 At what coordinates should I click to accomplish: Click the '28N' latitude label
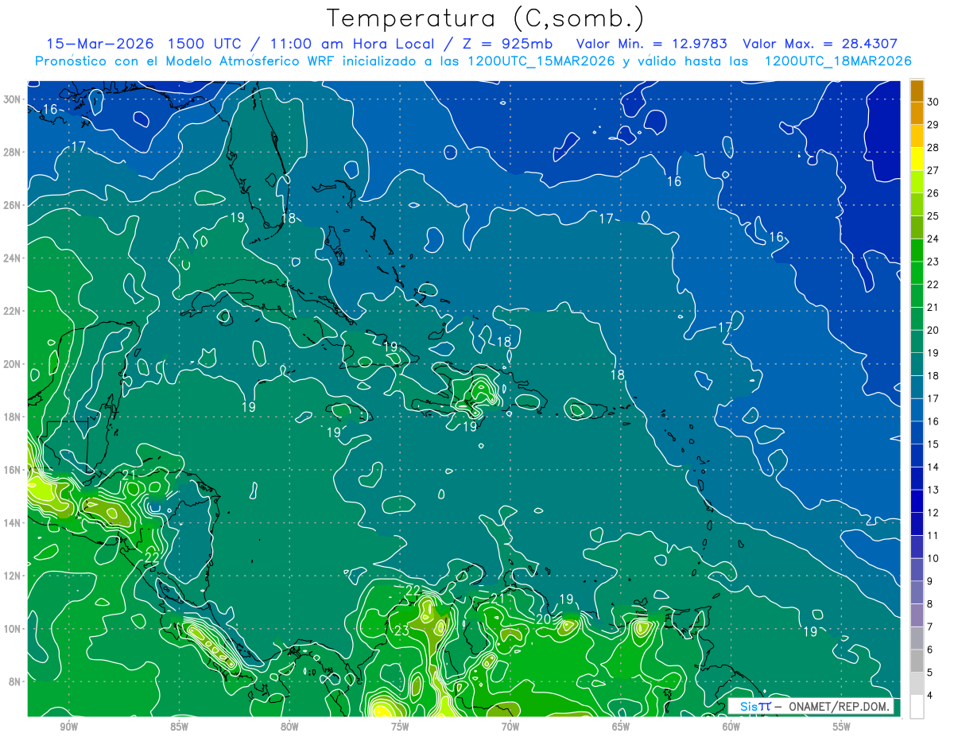pyautogui.click(x=13, y=152)
